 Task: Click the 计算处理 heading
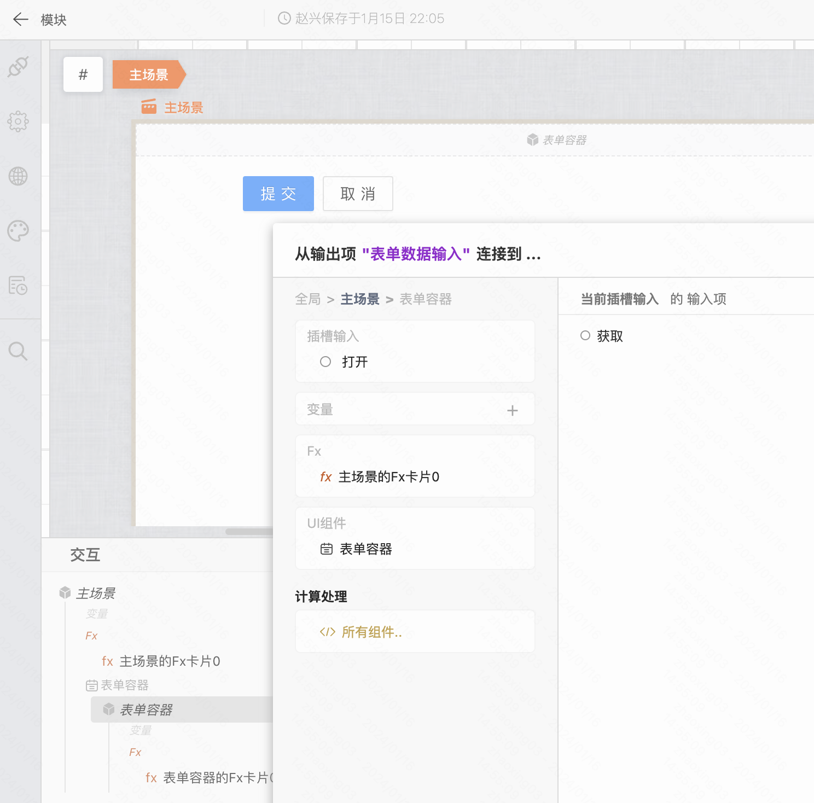pos(321,596)
